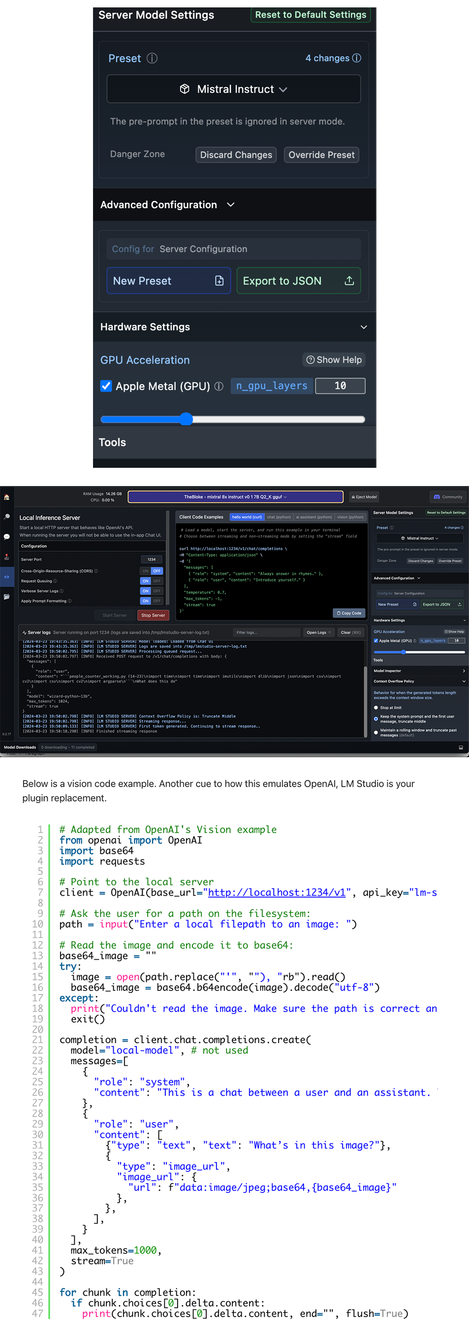This screenshot has width=469, height=1330.
Task: Click the red Stop Server button
Action: pyautogui.click(x=153, y=615)
